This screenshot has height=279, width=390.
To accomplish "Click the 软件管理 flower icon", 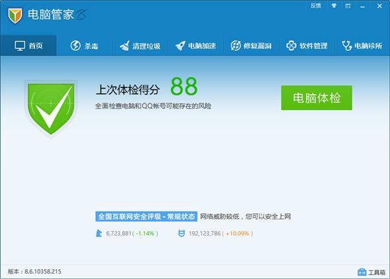I will coord(291,46).
